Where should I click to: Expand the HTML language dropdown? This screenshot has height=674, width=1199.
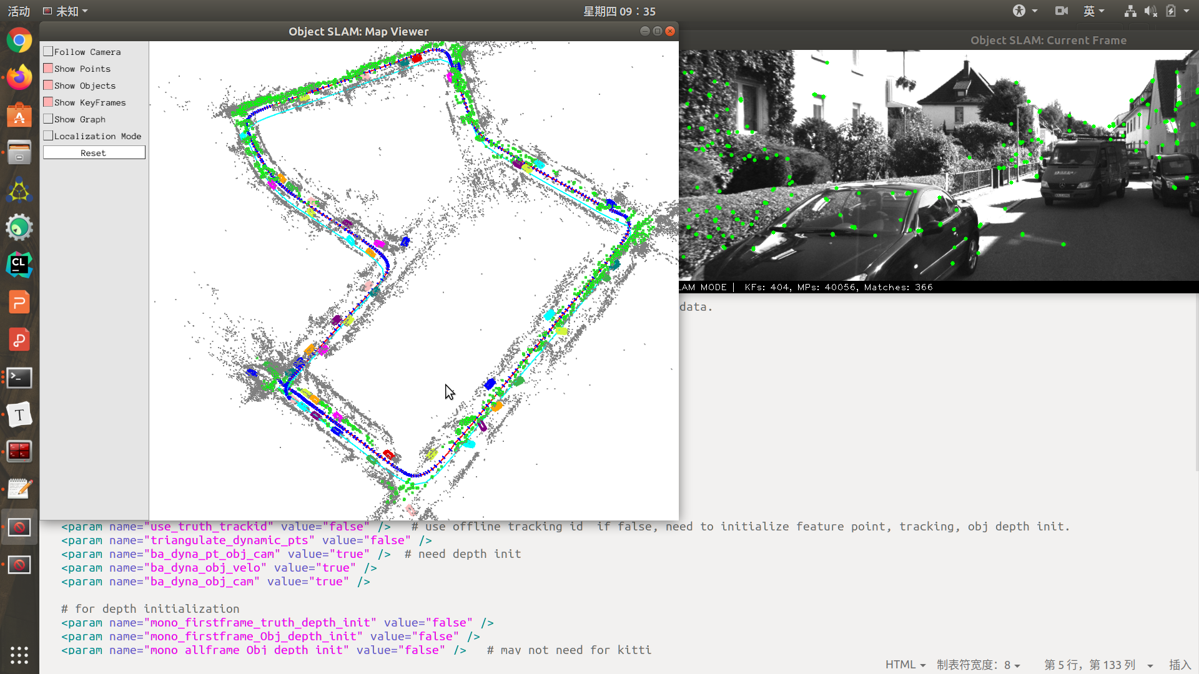point(905,665)
